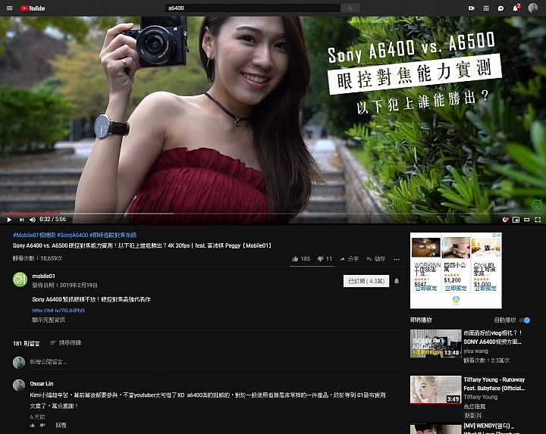Like the video with thumbs up
This screenshot has height=434, width=546.
(x=301, y=259)
